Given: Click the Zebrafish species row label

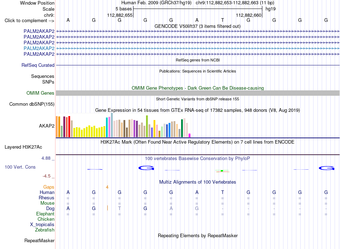Looking at the screenshot, I should coord(45,230).
